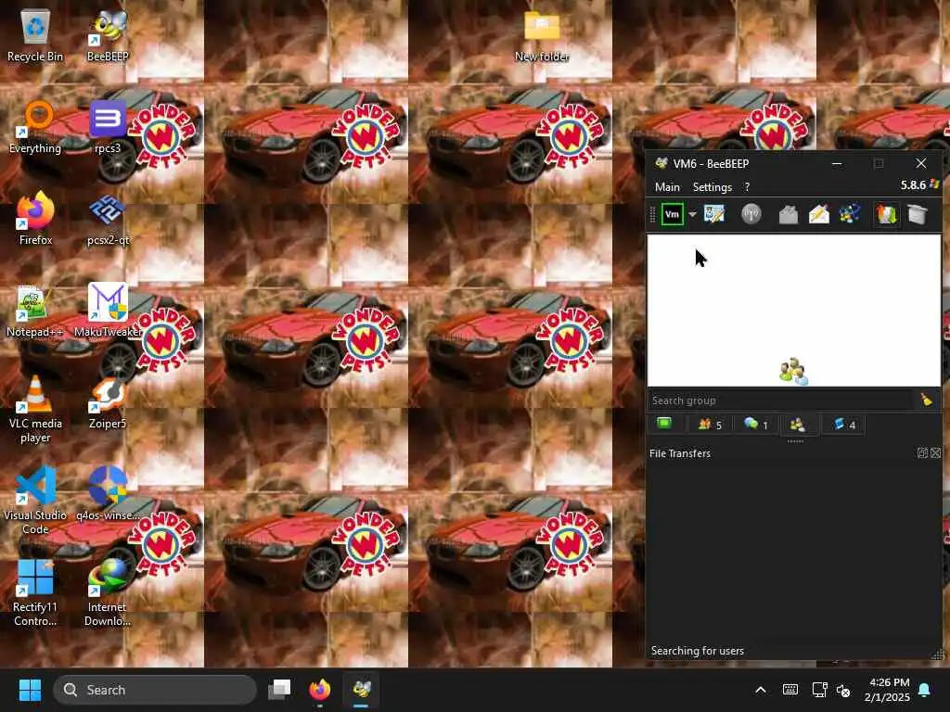Select the q4os-winse desktop icon
This screenshot has width=950, height=712.
click(108, 494)
